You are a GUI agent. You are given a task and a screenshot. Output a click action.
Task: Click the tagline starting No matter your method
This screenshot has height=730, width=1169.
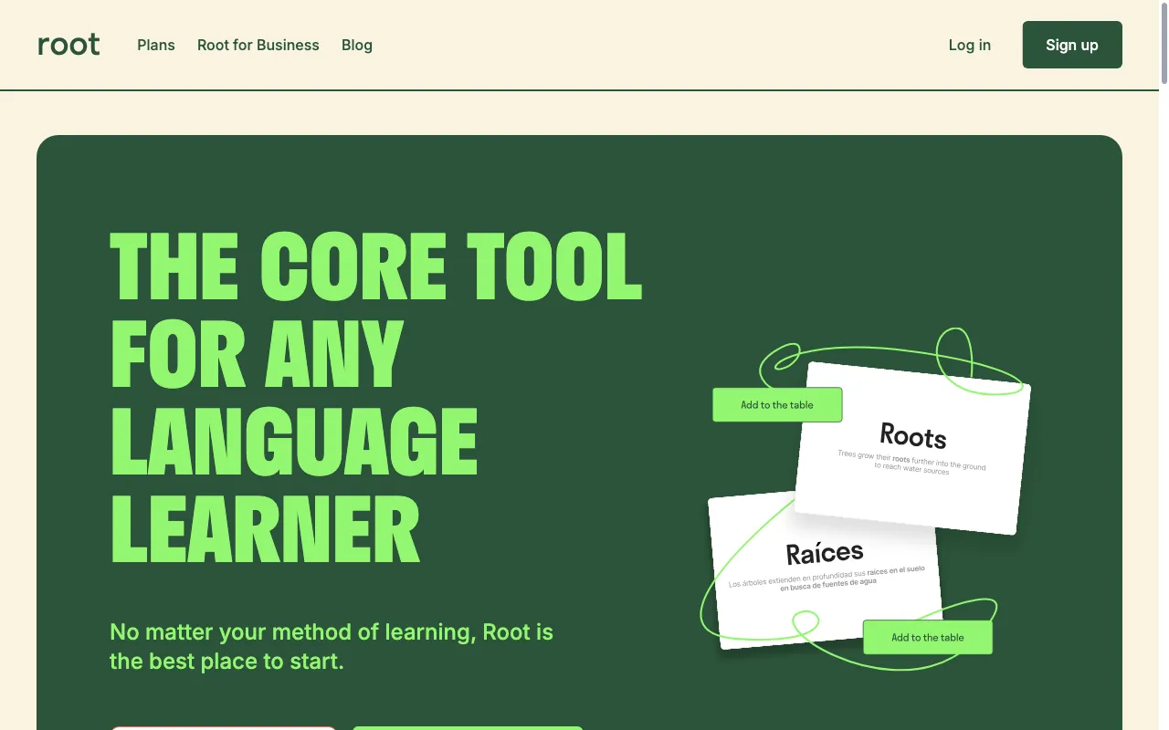[x=332, y=646]
